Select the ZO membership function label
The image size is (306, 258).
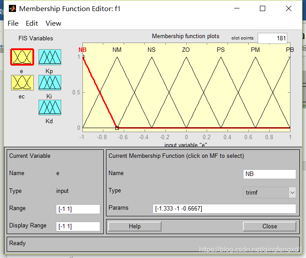click(186, 50)
